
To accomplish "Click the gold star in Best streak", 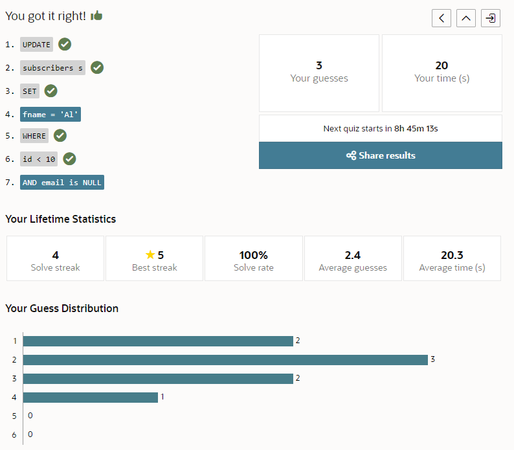I will 150,255.
